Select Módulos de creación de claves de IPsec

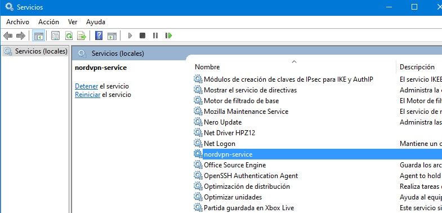[x=288, y=79]
